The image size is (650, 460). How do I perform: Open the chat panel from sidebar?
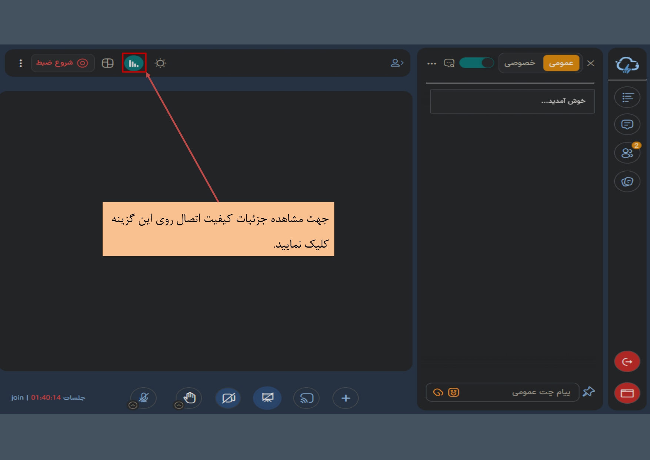[x=627, y=125]
